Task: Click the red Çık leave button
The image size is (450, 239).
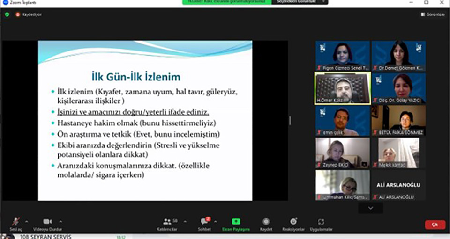Action: pyautogui.click(x=435, y=225)
